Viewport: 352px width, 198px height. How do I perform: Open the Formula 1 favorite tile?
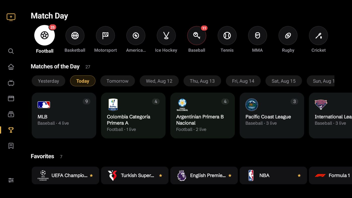330,175
